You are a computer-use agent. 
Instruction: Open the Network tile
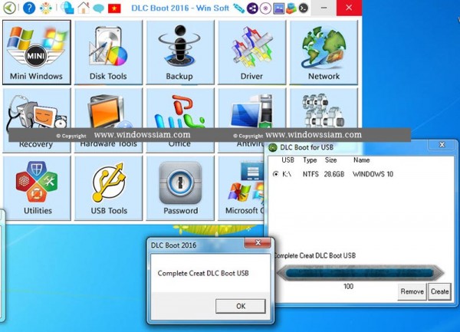324,52
